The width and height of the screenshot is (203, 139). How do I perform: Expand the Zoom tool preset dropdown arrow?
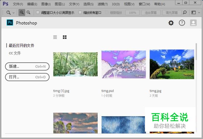tap(13, 13)
